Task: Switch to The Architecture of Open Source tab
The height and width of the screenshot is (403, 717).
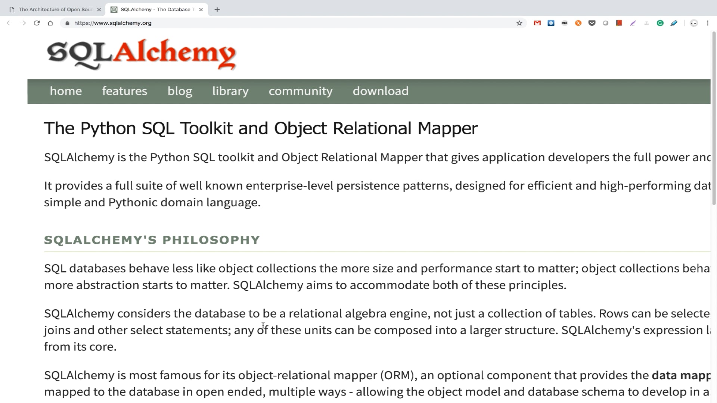Action: point(55,9)
